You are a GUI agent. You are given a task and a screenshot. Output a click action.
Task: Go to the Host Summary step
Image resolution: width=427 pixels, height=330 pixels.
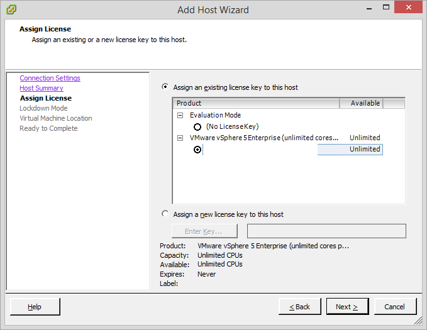tap(41, 88)
